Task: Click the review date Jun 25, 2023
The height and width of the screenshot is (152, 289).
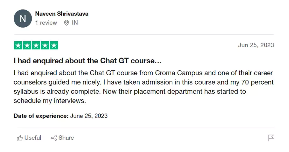Action: [x=256, y=45]
